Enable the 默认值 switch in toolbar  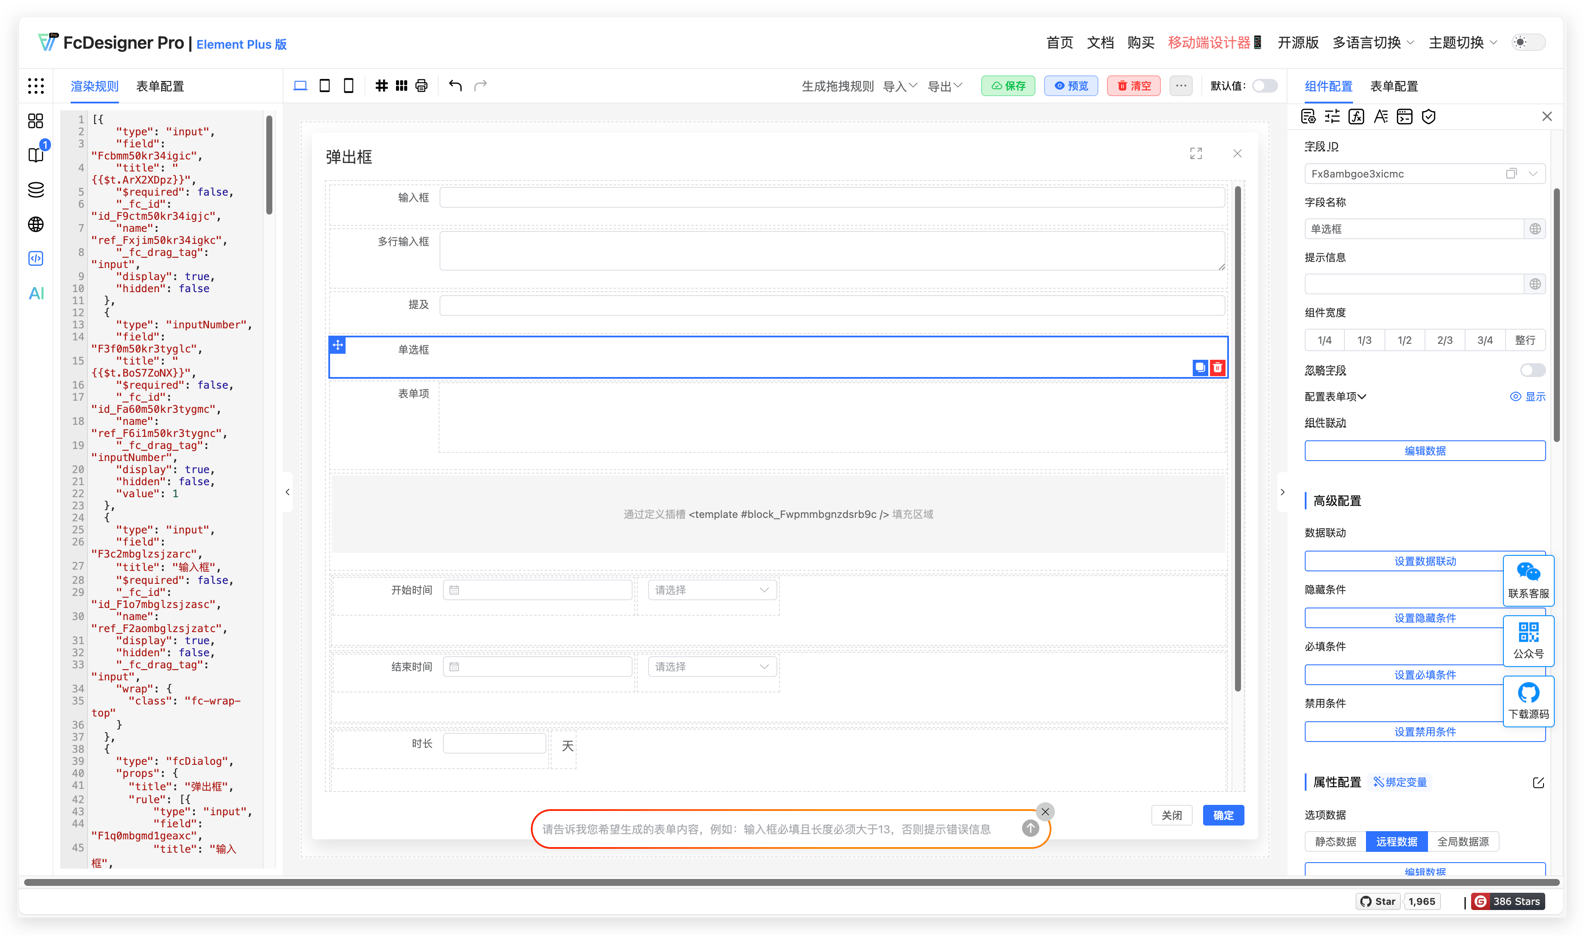click(x=1265, y=86)
